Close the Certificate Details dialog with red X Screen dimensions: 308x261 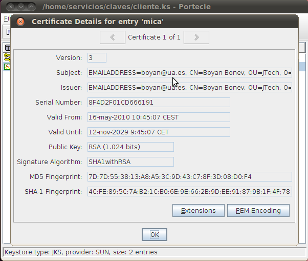point(20,22)
